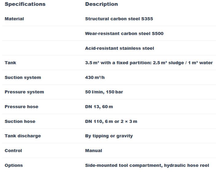
Task: Click Acid-resistant stainless steel text
Action: [119, 48]
